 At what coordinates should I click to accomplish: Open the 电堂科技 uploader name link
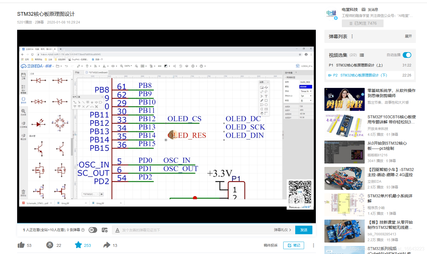(x=350, y=9)
